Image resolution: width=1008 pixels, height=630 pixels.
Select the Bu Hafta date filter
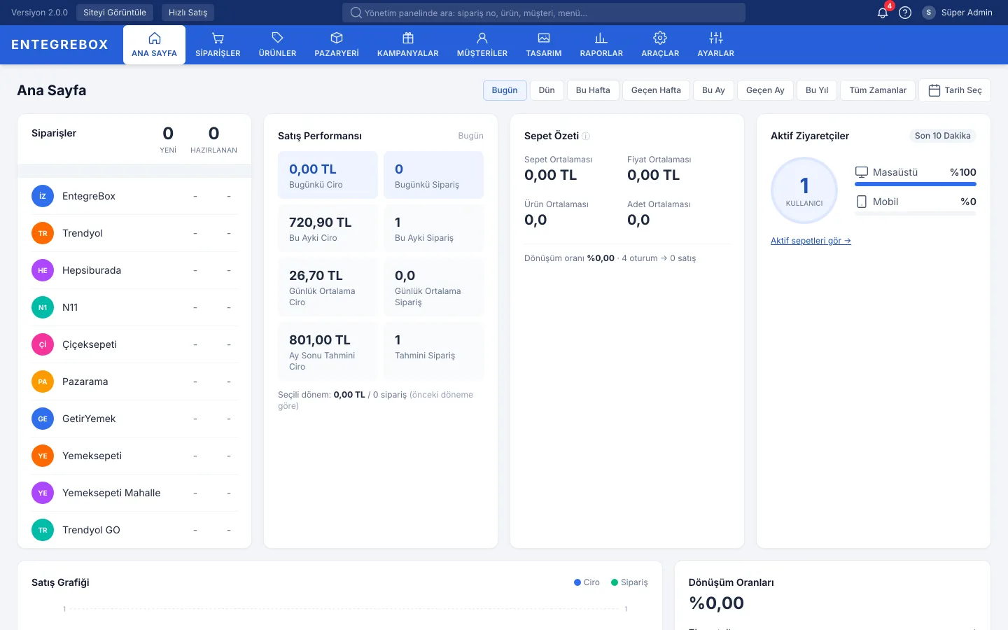(x=593, y=90)
